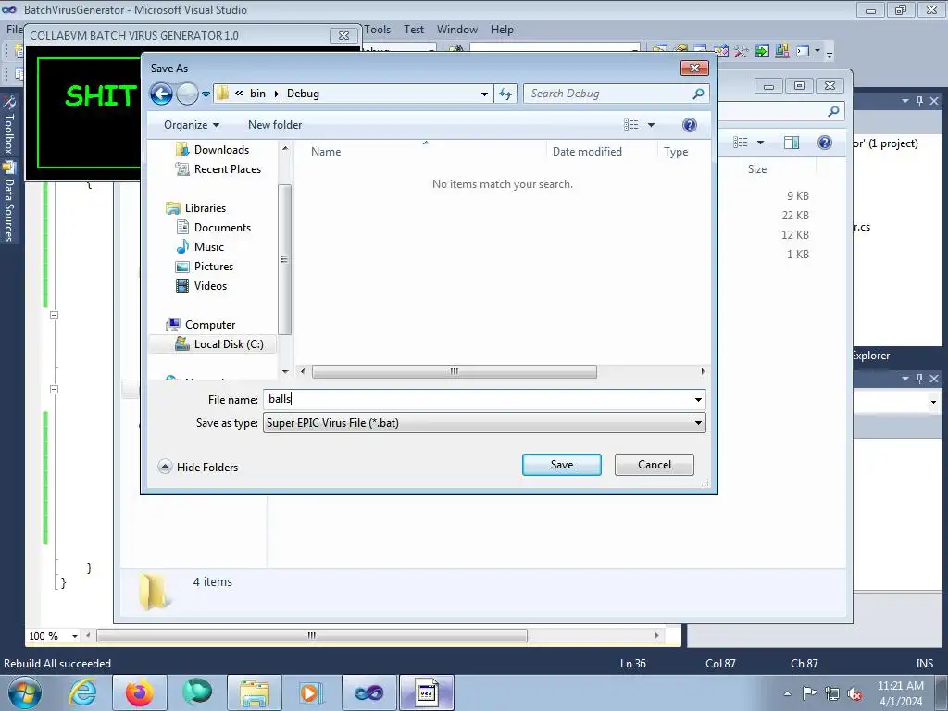Click the Back arrow in Save As dialog
The width and height of the screenshot is (948, 711).
pyautogui.click(x=161, y=94)
